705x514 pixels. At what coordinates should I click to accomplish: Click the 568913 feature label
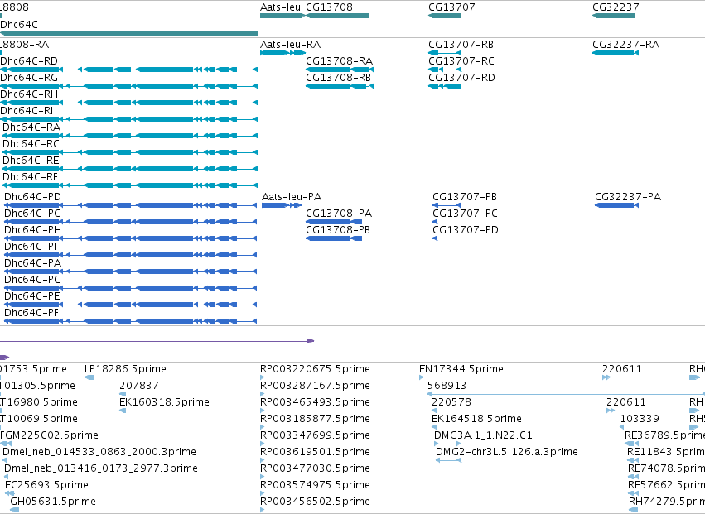click(447, 386)
